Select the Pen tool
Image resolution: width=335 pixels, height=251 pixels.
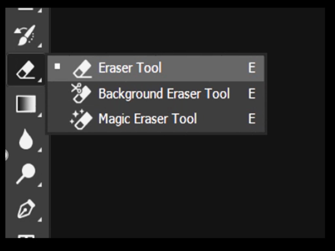(26, 209)
